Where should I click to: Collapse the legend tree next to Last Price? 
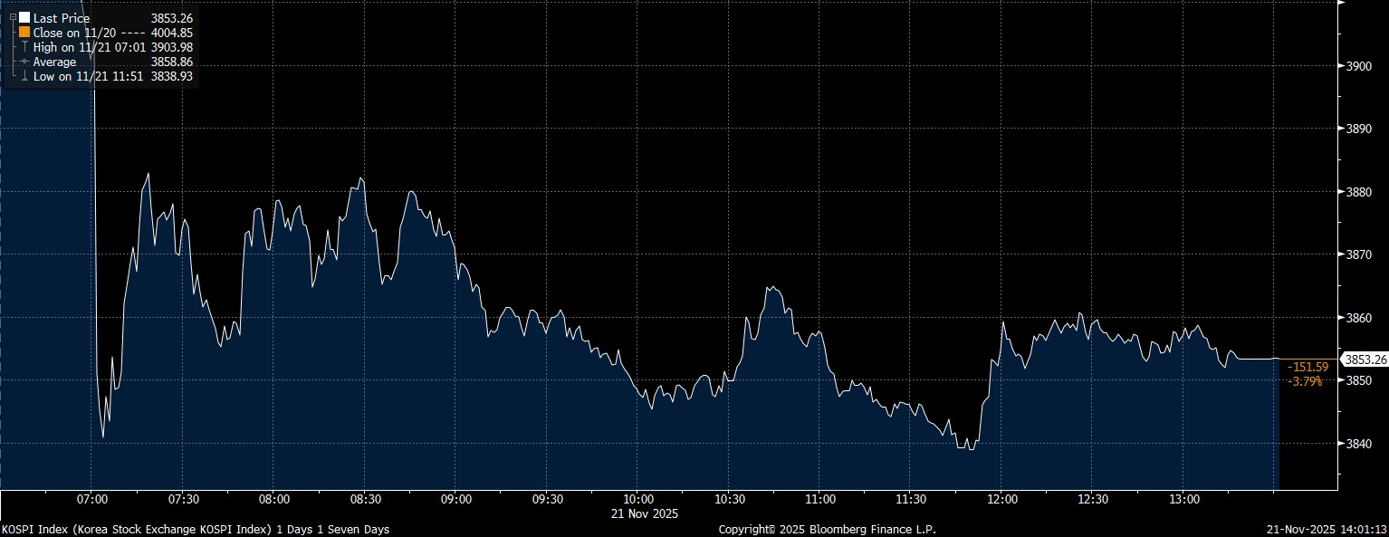point(13,17)
